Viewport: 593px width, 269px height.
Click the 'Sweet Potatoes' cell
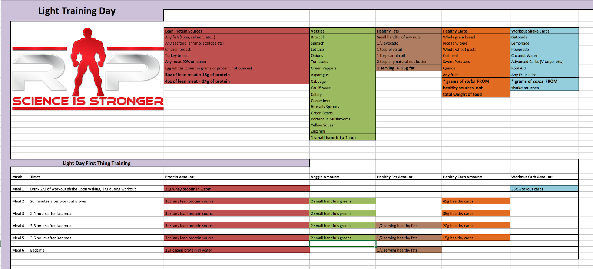pyautogui.click(x=476, y=62)
